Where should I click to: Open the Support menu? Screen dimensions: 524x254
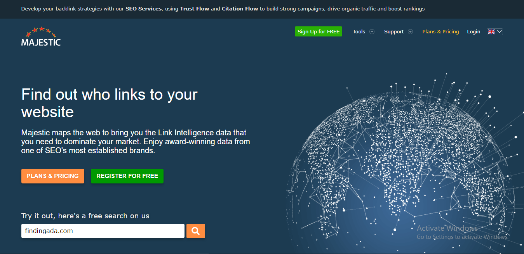(x=394, y=32)
